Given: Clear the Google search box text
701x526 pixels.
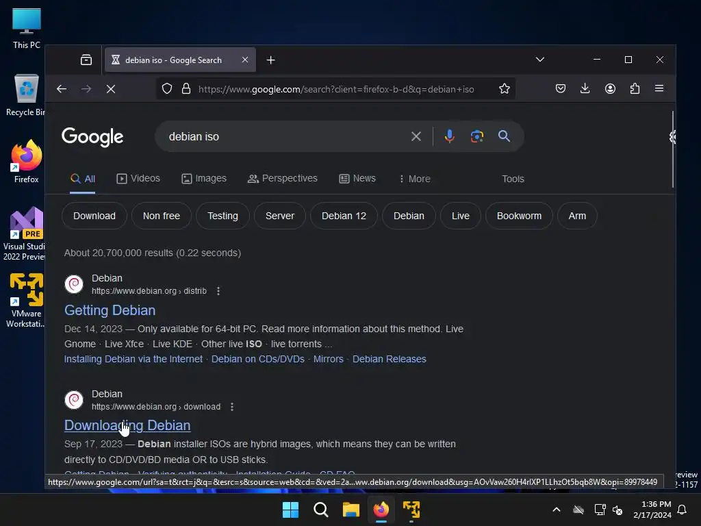Looking at the screenshot, I should 416,136.
